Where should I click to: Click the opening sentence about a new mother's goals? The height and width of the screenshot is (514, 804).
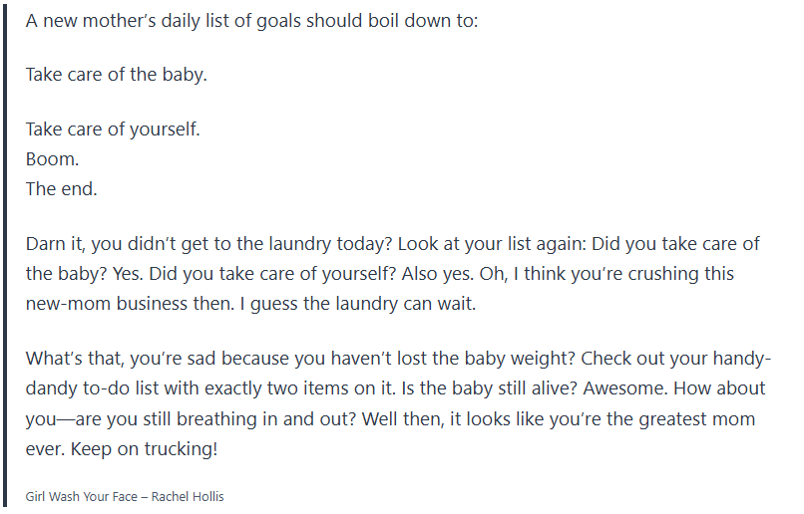click(x=251, y=20)
